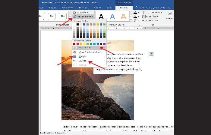
Task: Select the orange WordArt style A
Action: tap(123, 16)
